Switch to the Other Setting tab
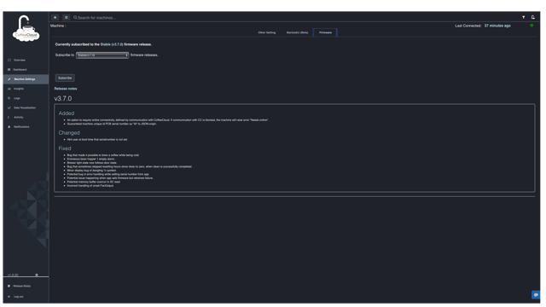Screen dimensions: 546x307 click(267, 32)
